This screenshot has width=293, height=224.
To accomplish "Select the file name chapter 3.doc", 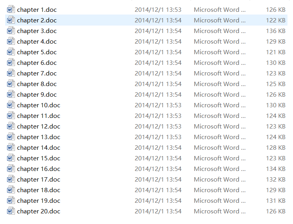I will 37,31.
